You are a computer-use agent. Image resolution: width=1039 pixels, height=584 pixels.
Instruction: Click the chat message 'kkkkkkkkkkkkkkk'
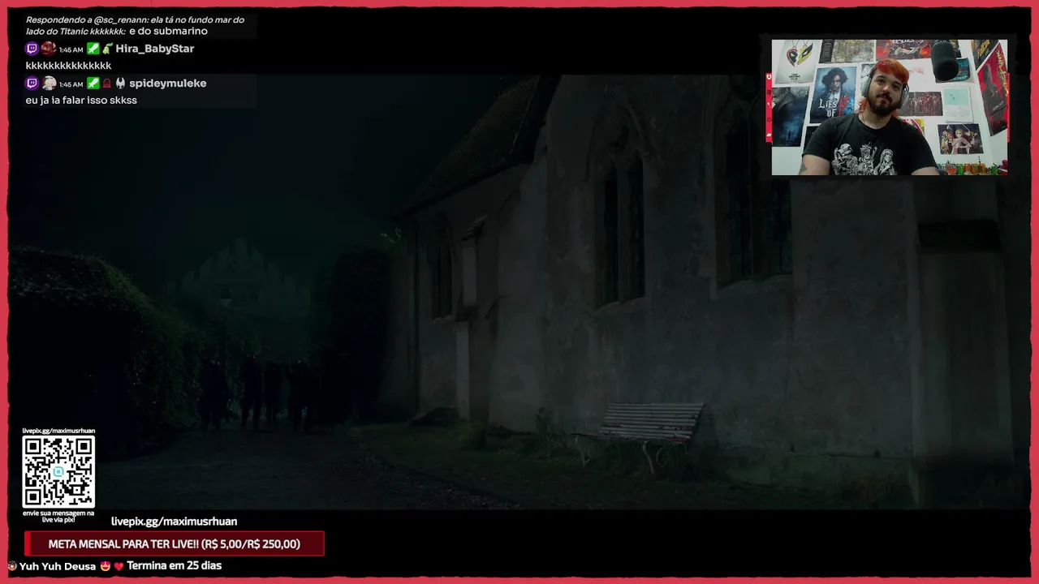(x=68, y=66)
